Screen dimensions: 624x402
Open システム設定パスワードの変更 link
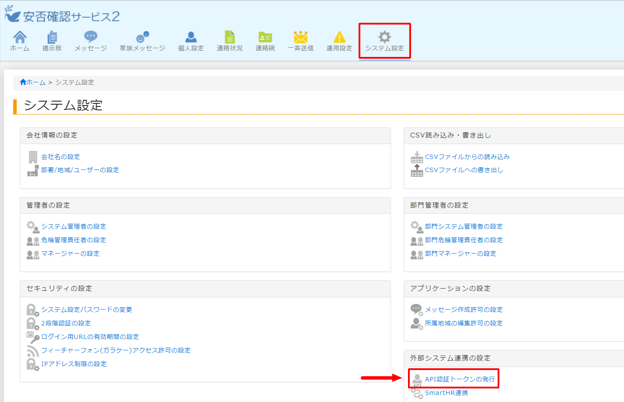[87, 310]
